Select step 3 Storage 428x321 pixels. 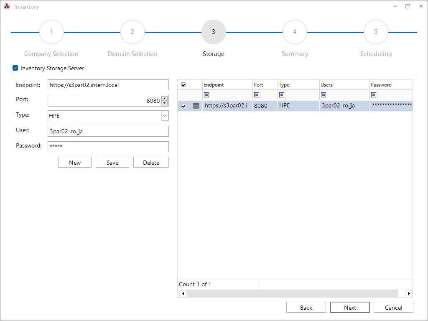(x=214, y=32)
